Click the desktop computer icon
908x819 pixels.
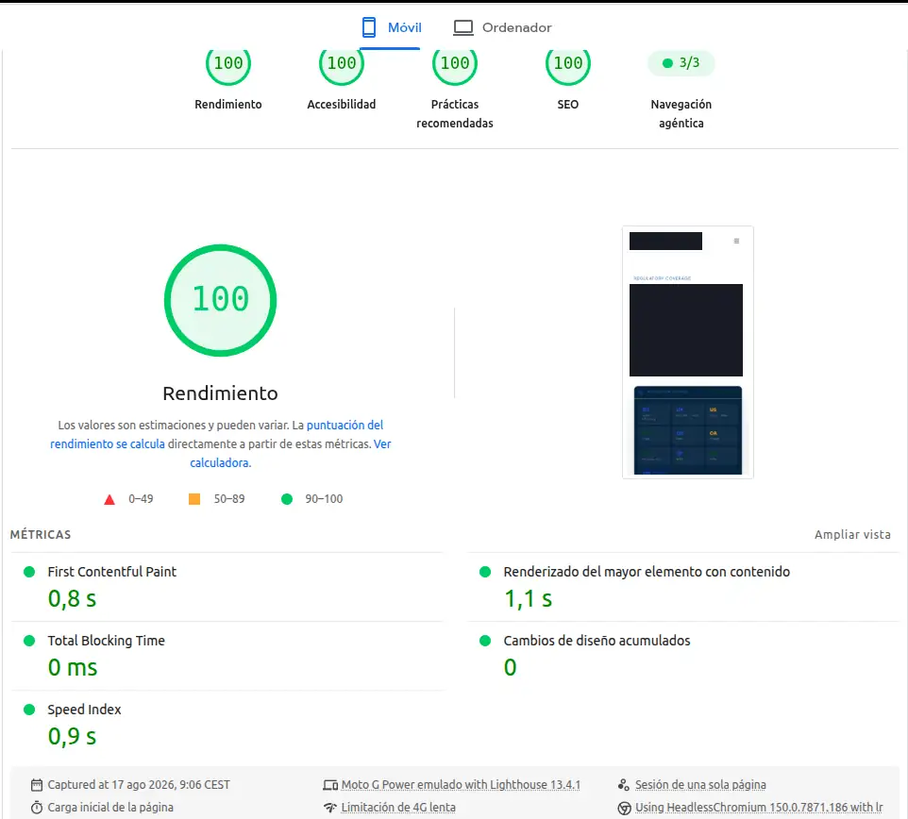463,27
